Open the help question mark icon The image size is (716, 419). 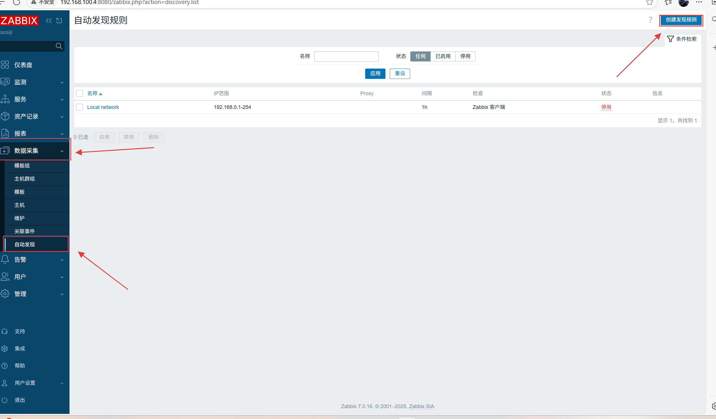(650, 20)
